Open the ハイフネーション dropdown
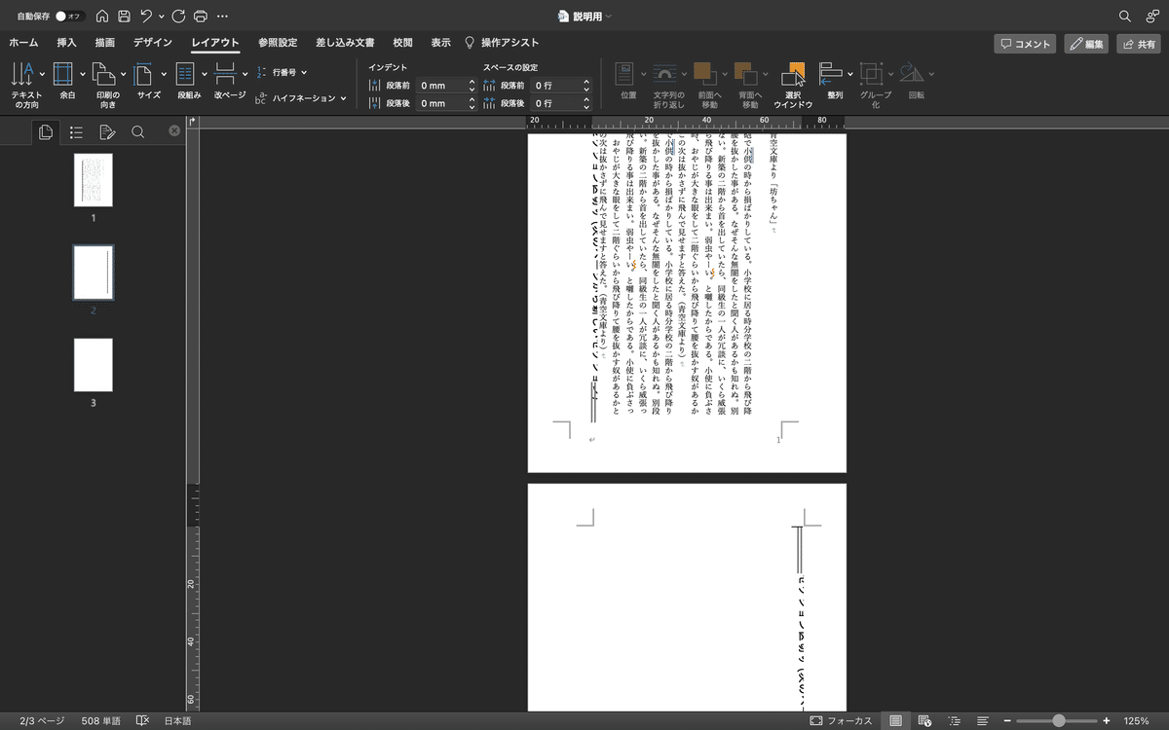The image size is (1169, 730). [x=301, y=98]
